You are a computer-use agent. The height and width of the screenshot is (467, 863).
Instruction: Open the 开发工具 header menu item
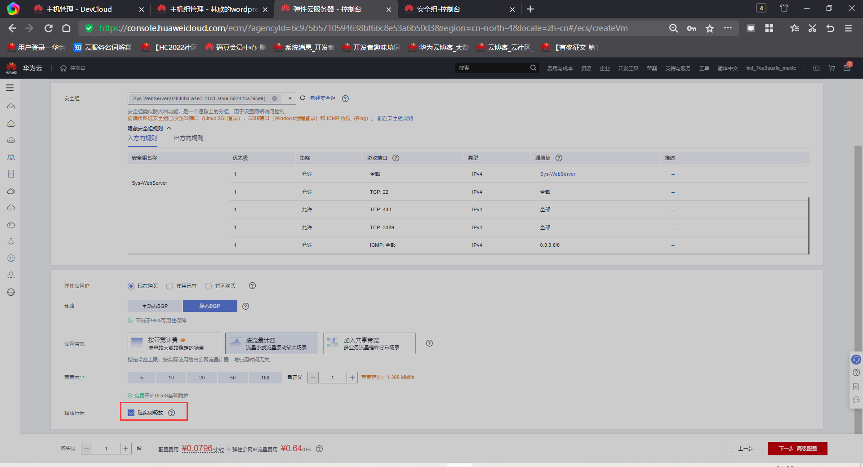coord(628,68)
